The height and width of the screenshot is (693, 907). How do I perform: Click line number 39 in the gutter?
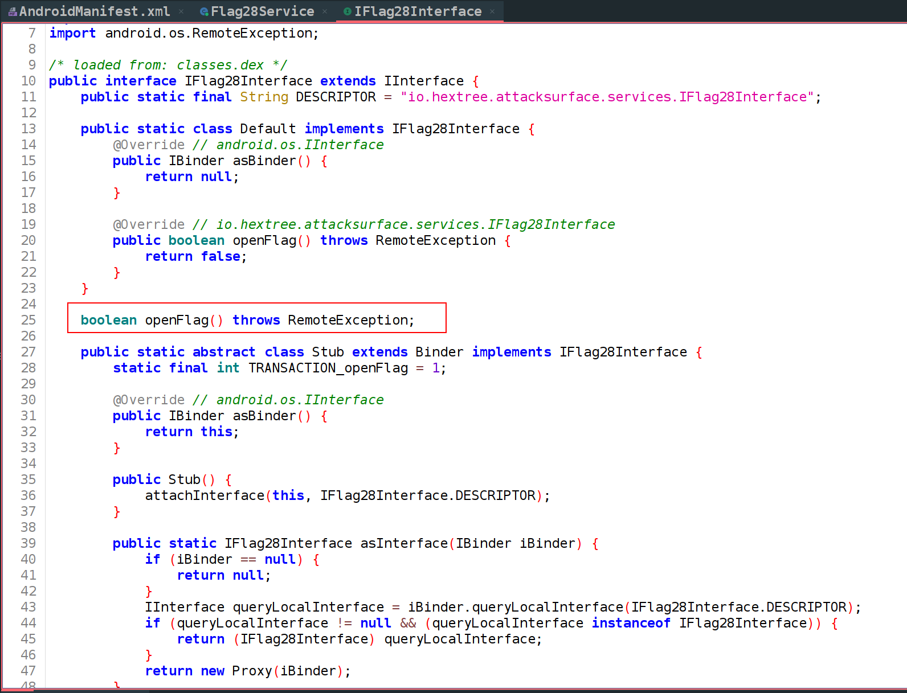28,543
